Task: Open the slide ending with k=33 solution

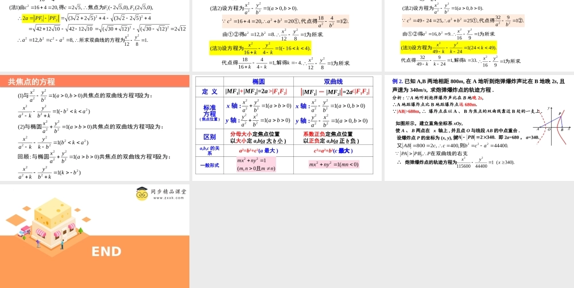Action: tap(479, 35)
